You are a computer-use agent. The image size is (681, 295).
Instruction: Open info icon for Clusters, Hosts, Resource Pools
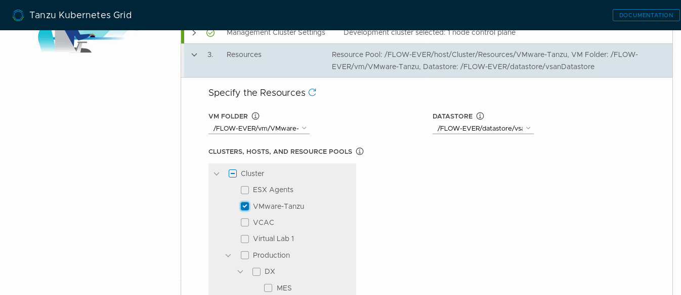[360, 151]
